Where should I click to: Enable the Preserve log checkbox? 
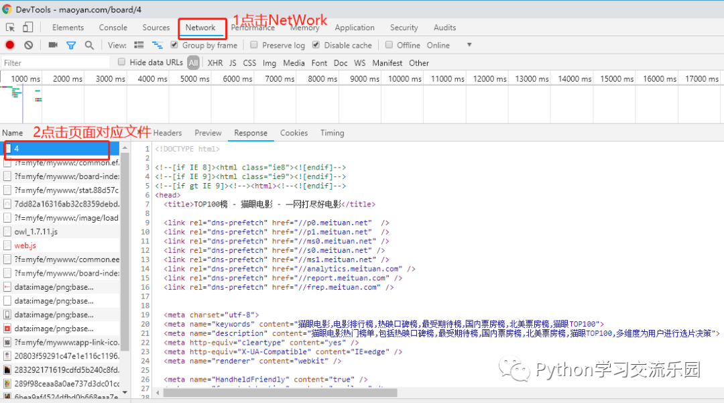[x=254, y=45]
